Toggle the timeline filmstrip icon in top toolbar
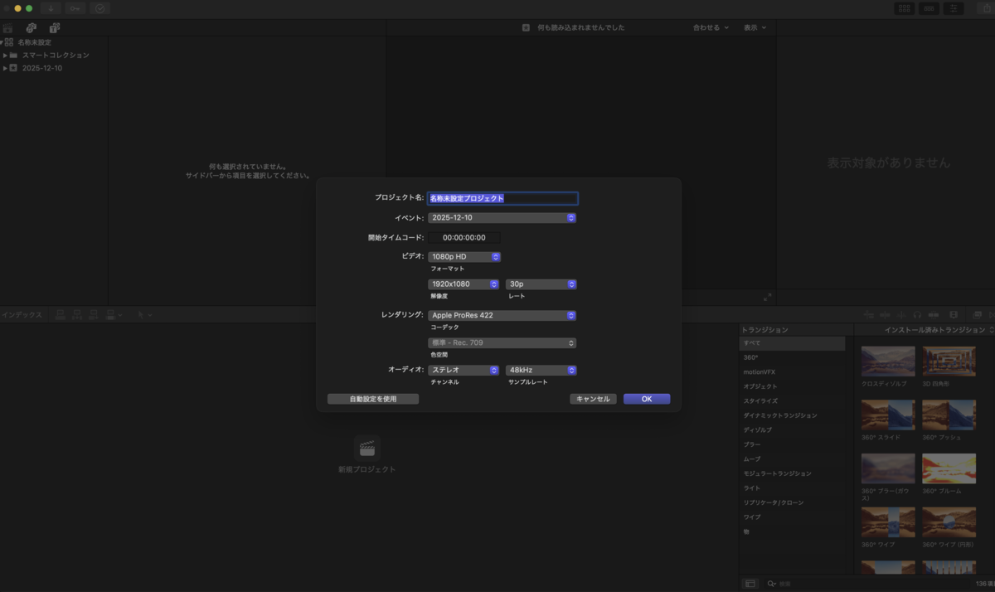The width and height of the screenshot is (995, 592). click(929, 8)
